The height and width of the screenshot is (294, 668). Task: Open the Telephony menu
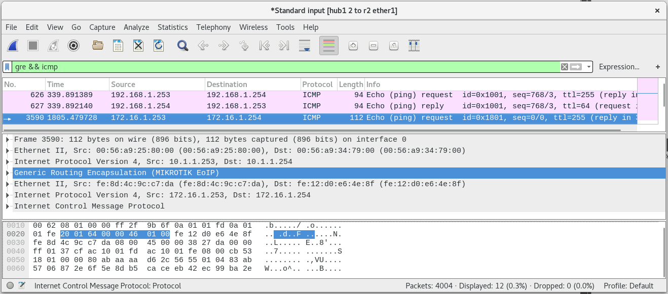tap(213, 27)
